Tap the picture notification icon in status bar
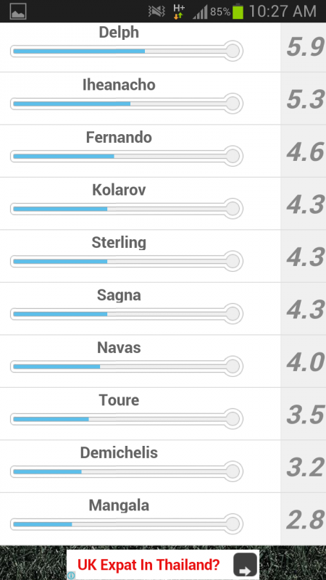The width and height of the screenshot is (326, 580). 17,12
